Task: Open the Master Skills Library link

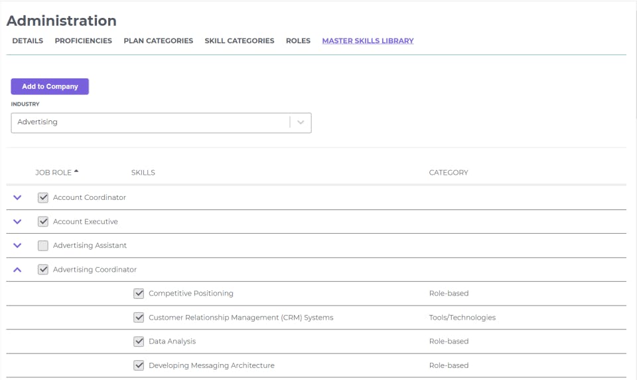Action: point(368,41)
